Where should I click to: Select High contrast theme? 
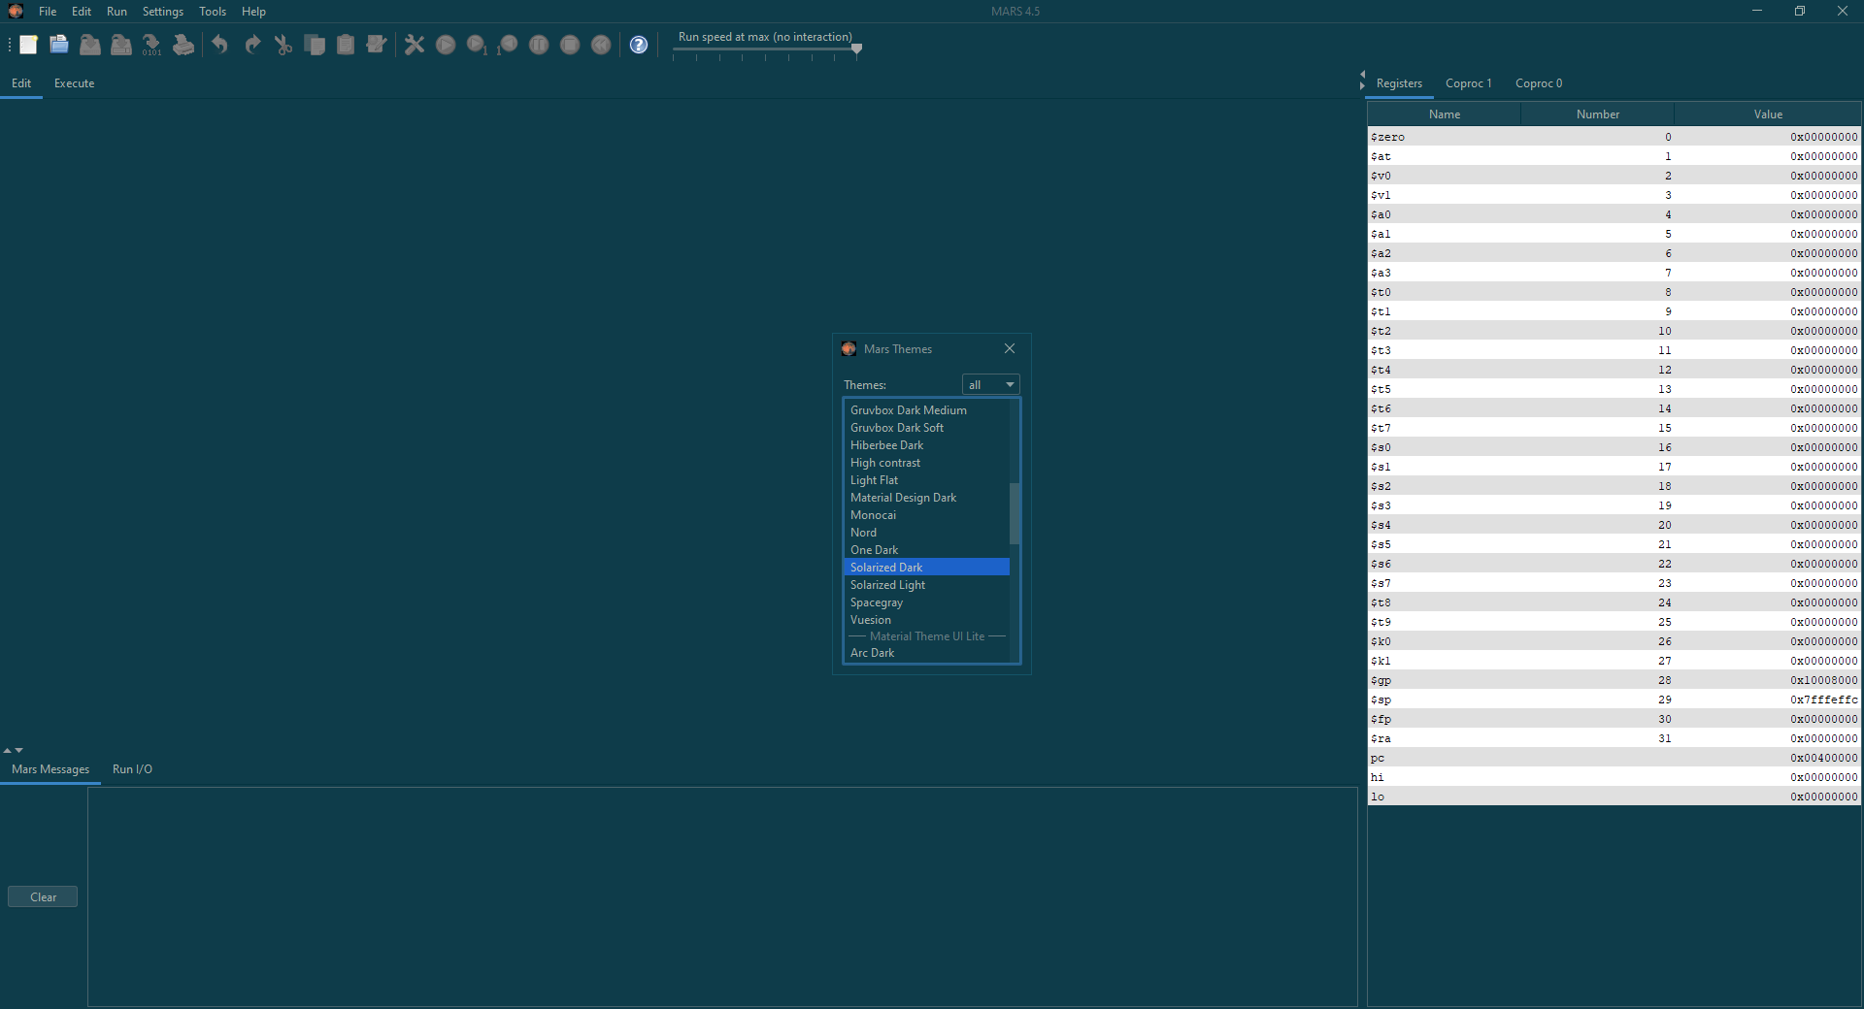point(926,463)
